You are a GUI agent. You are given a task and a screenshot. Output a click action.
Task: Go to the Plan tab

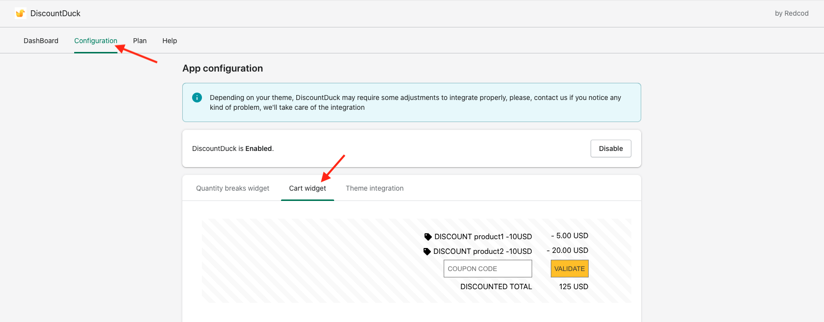[140, 41]
